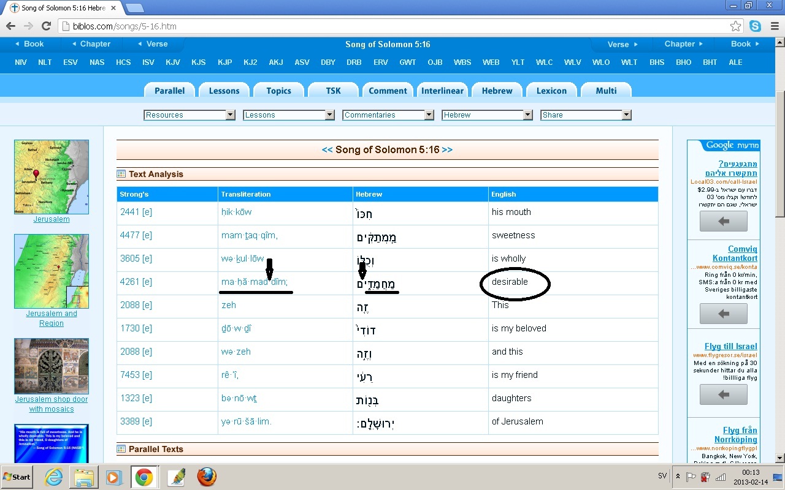
Task: Open the media player taskbar icon
Action: pos(113,477)
